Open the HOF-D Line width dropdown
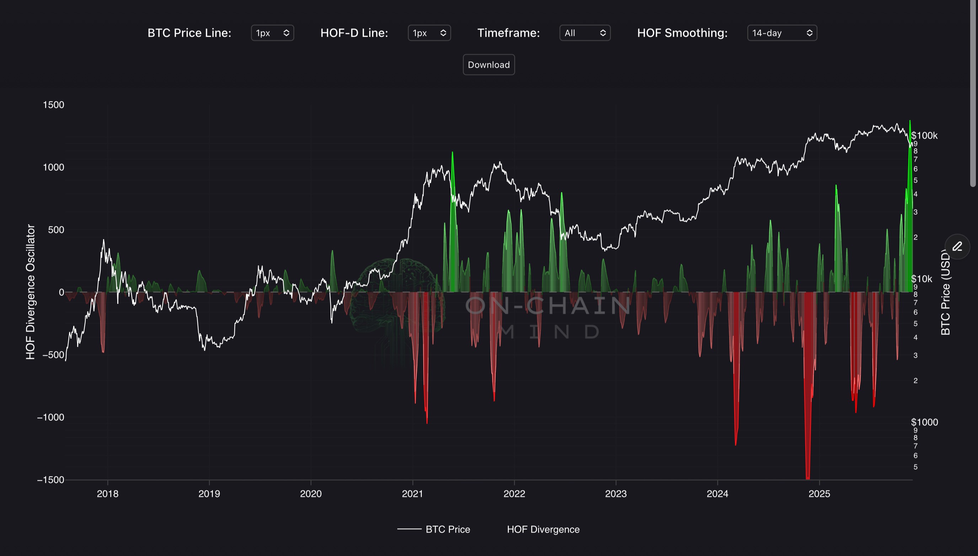978x556 pixels. 429,33
